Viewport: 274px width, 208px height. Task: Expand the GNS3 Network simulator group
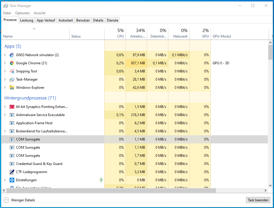coord(5,55)
